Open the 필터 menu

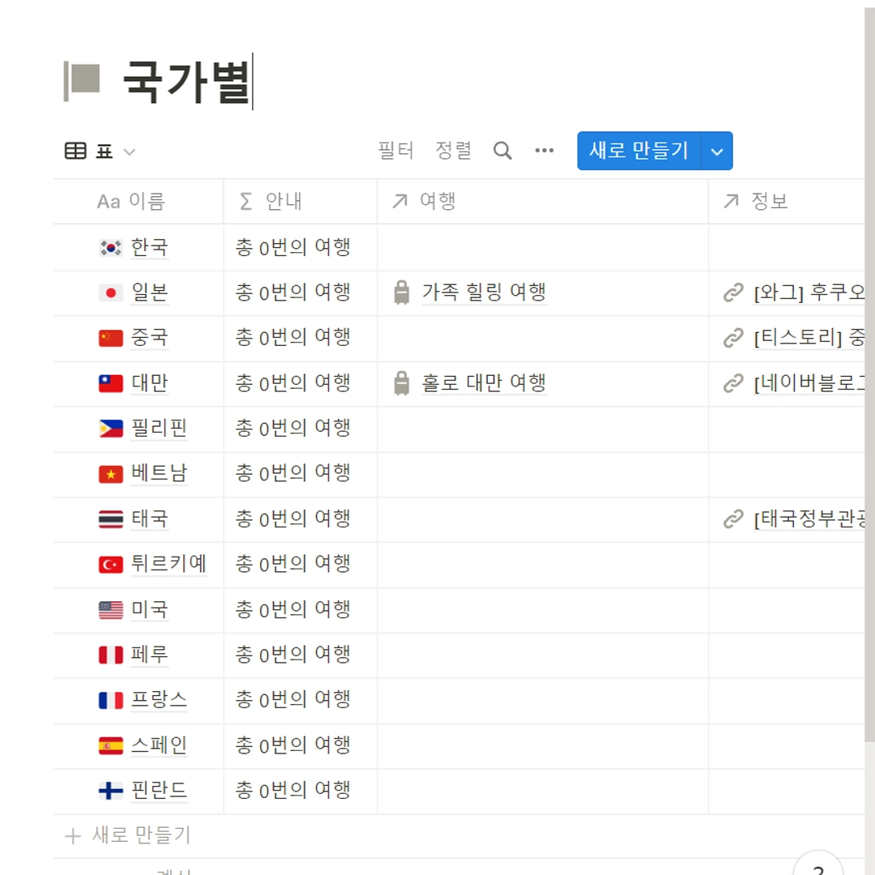point(395,151)
